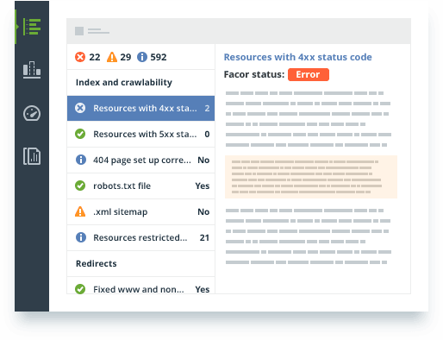Click the highlighted orange note box
The height and width of the screenshot is (340, 443).
point(311,177)
